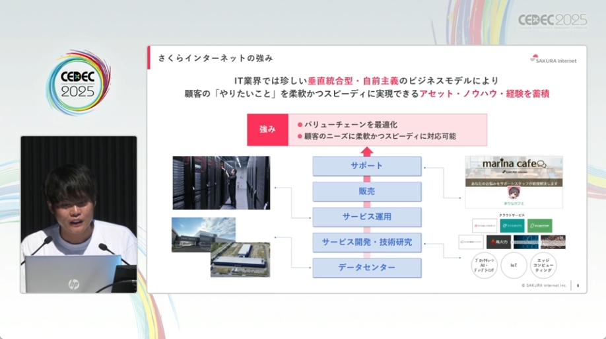Click the HP logo on the laptop
606x339 pixels.
73,283
